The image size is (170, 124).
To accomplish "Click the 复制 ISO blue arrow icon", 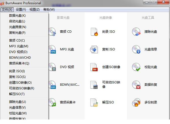I will coord(94,49).
